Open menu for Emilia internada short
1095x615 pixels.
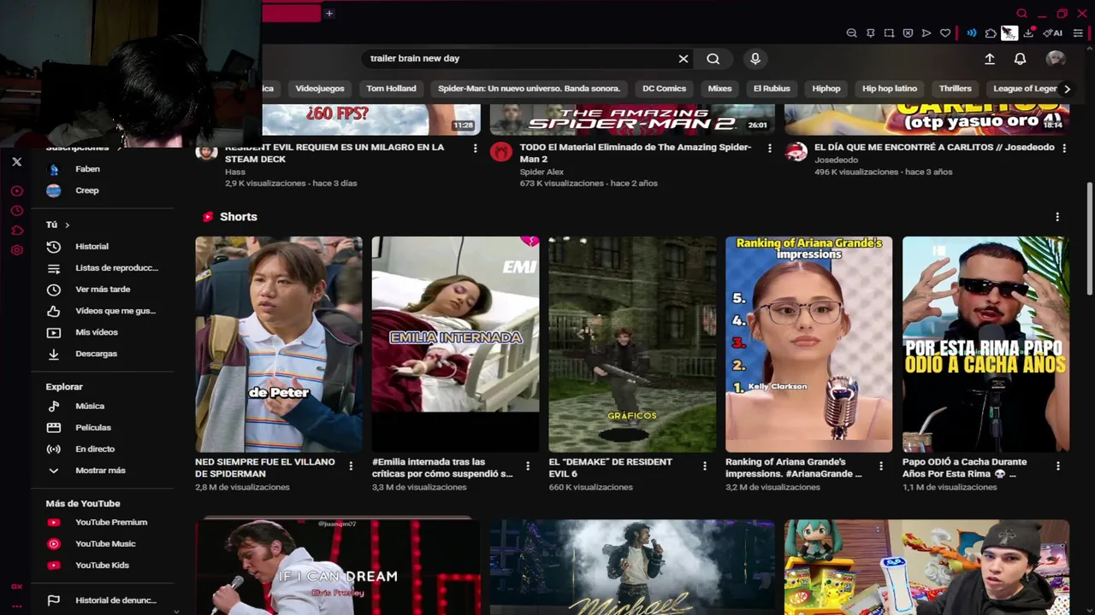528,466
